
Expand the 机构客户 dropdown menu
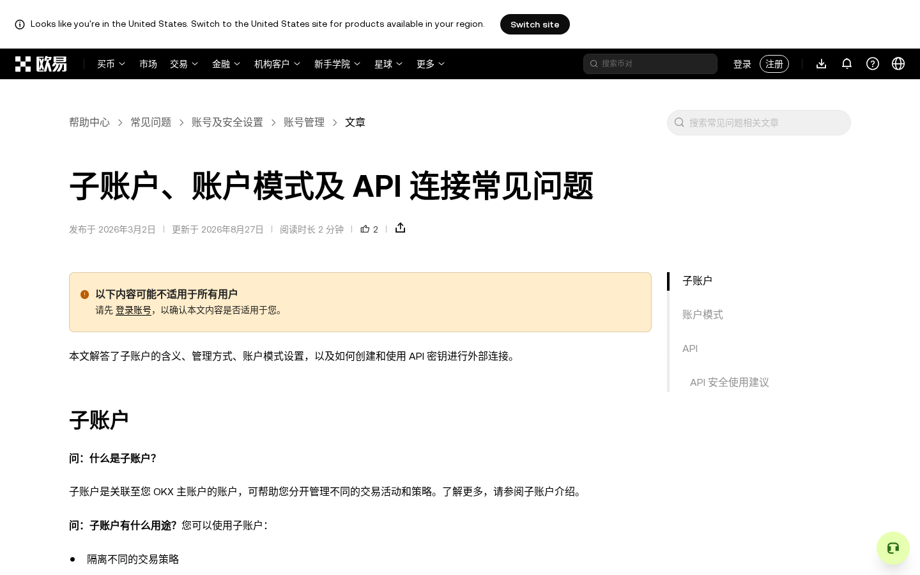(277, 64)
